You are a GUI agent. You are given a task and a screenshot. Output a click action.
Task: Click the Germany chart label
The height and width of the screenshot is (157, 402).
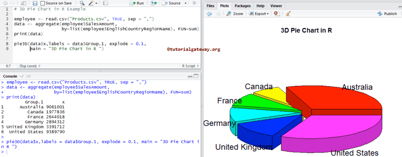(x=220, y=123)
